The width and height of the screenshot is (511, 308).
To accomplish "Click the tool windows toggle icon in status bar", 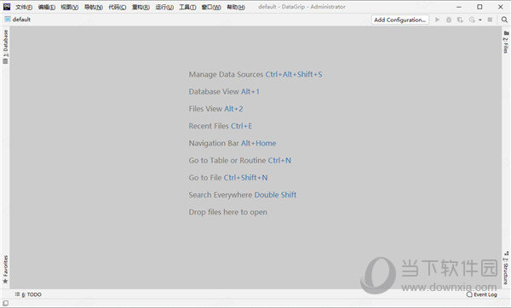I will click(6, 304).
